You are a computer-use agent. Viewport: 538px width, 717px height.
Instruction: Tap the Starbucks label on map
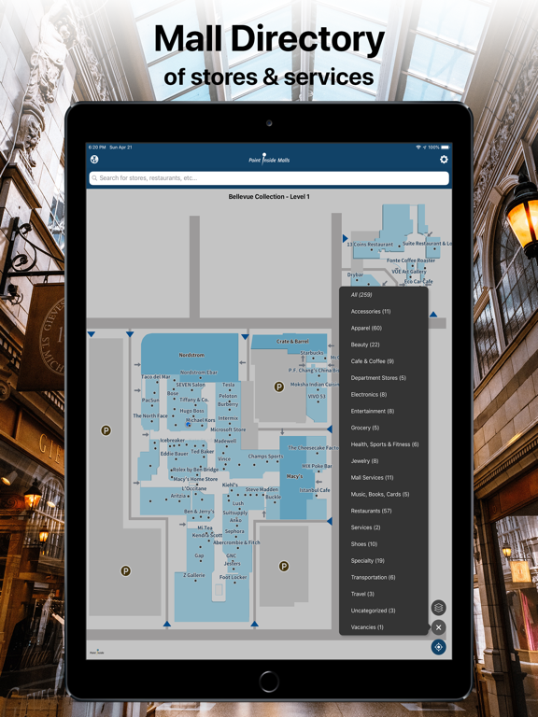(x=312, y=353)
